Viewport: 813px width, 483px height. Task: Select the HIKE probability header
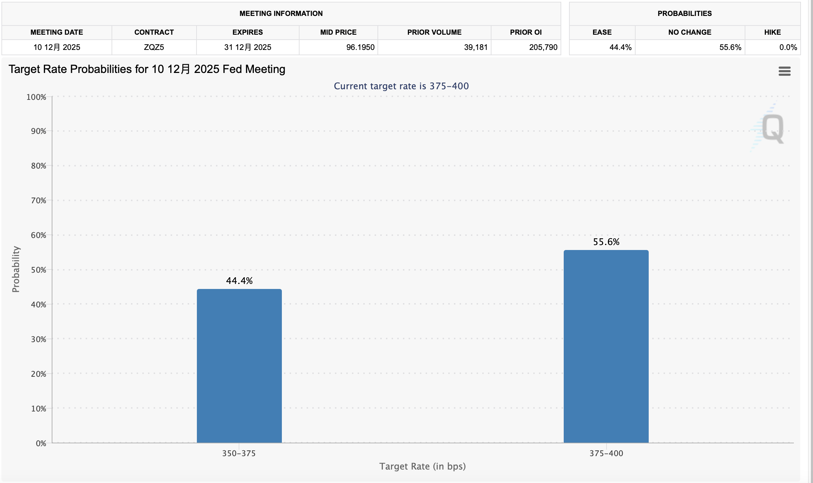pos(772,32)
